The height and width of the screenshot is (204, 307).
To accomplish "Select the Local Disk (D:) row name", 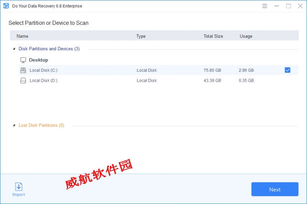I will point(43,81).
